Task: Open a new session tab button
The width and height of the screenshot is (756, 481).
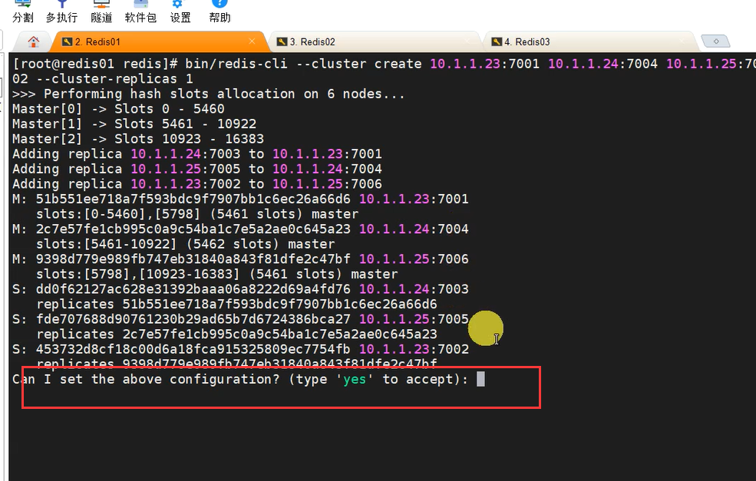Action: point(715,41)
